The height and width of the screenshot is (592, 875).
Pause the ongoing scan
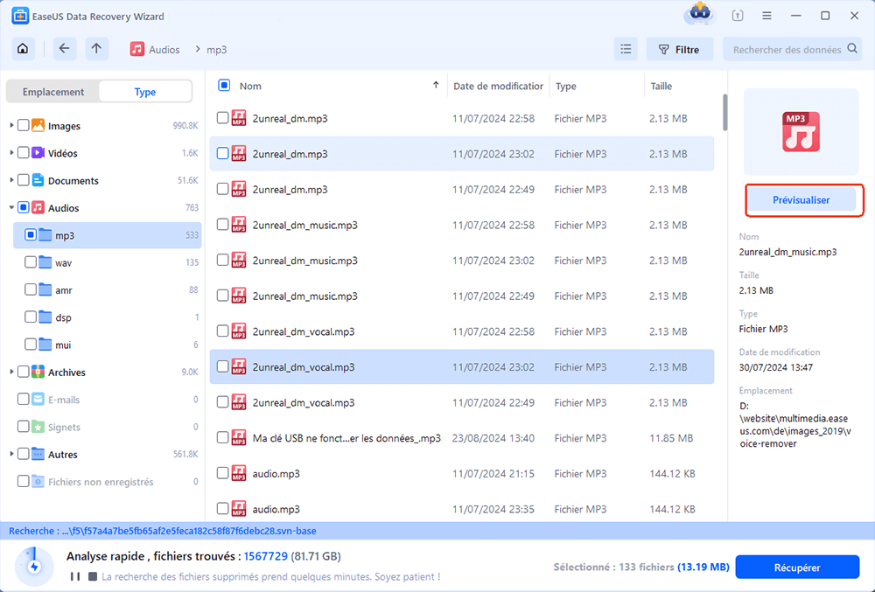pyautogui.click(x=73, y=577)
